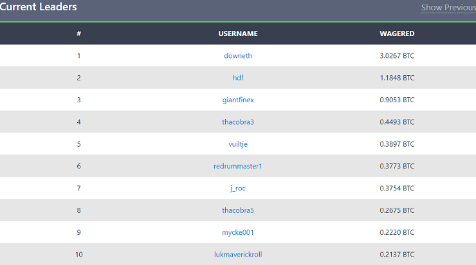The width and height of the screenshot is (476, 265).
Task: Open the hdf username link
Action: tap(238, 78)
